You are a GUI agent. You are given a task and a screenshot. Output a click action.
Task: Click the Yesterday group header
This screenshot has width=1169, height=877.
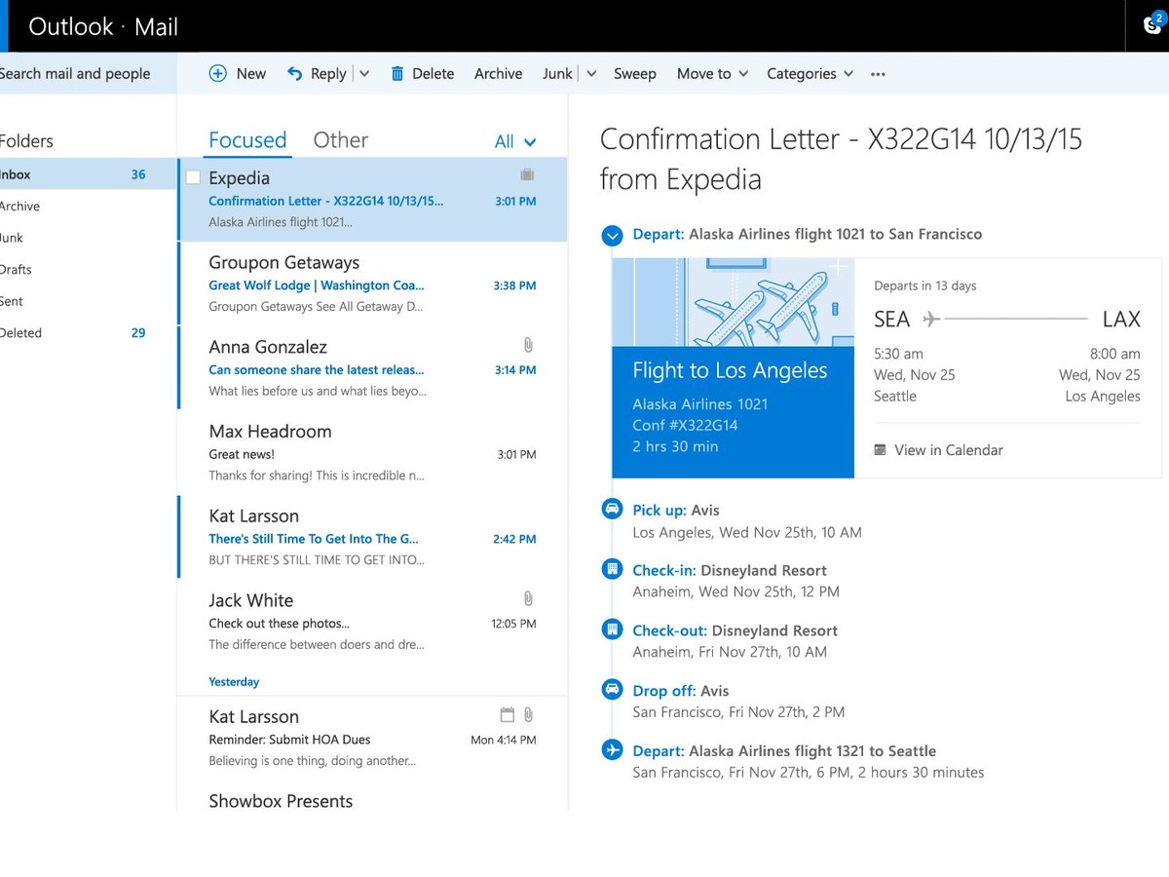(x=234, y=682)
